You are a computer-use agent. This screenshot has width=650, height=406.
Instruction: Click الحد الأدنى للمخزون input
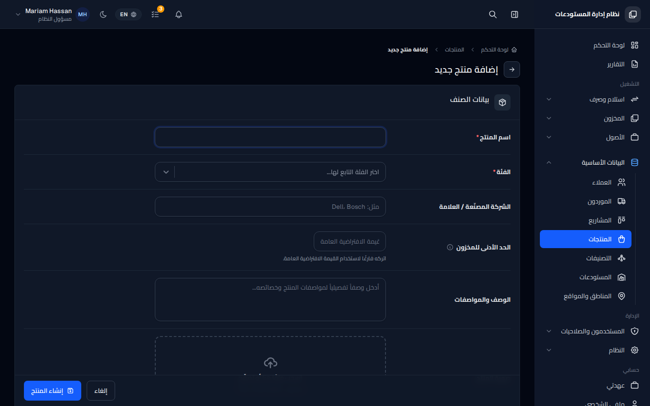[350, 241]
